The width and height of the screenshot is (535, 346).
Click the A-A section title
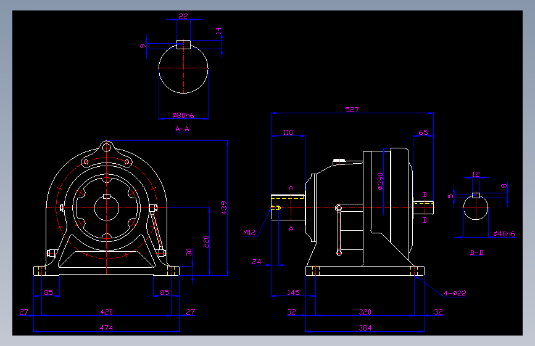[182, 129]
